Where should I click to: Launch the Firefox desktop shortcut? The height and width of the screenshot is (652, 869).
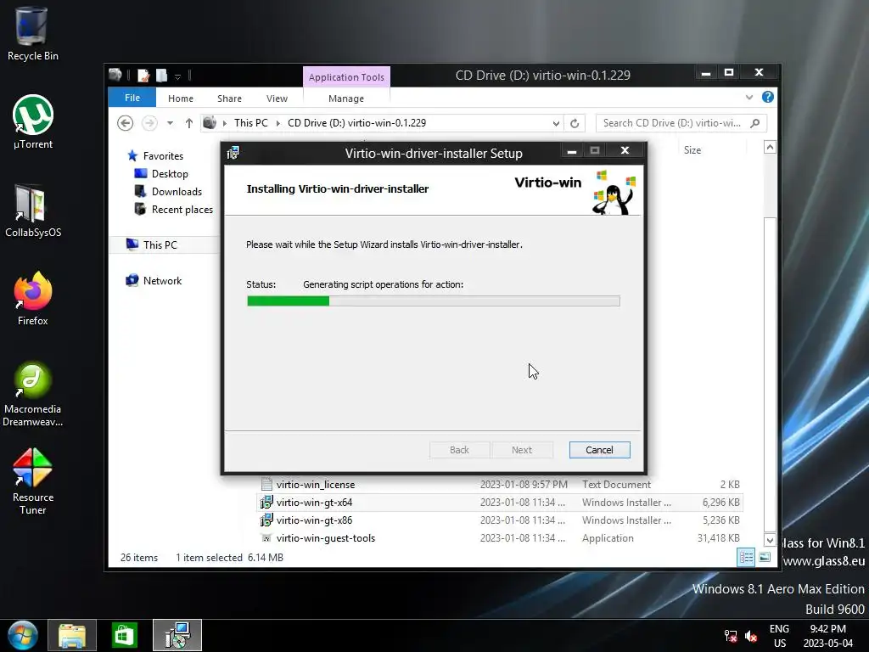tap(33, 298)
